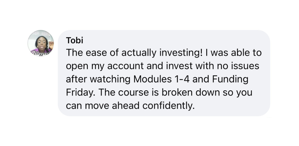Image resolution: width=299 pixels, height=146 pixels.
Task: Click 'can move ahead' on last line
Action: pyautogui.click(x=103, y=106)
